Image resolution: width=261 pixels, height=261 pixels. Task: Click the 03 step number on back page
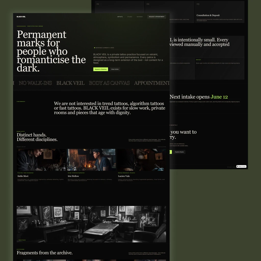click(x=198, y=4)
